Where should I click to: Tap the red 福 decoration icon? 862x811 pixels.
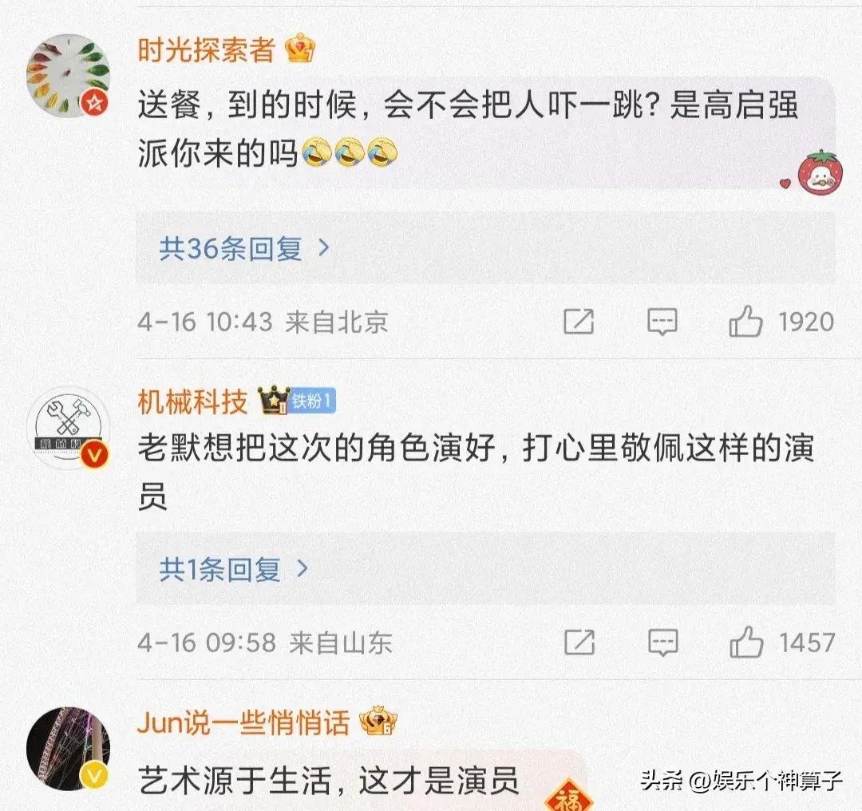[x=568, y=796]
